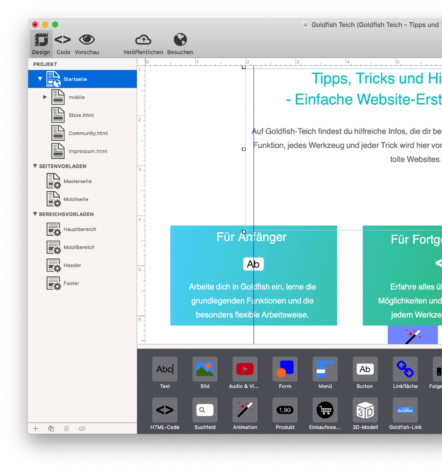Duplicate page with the copy icon

coord(51,428)
